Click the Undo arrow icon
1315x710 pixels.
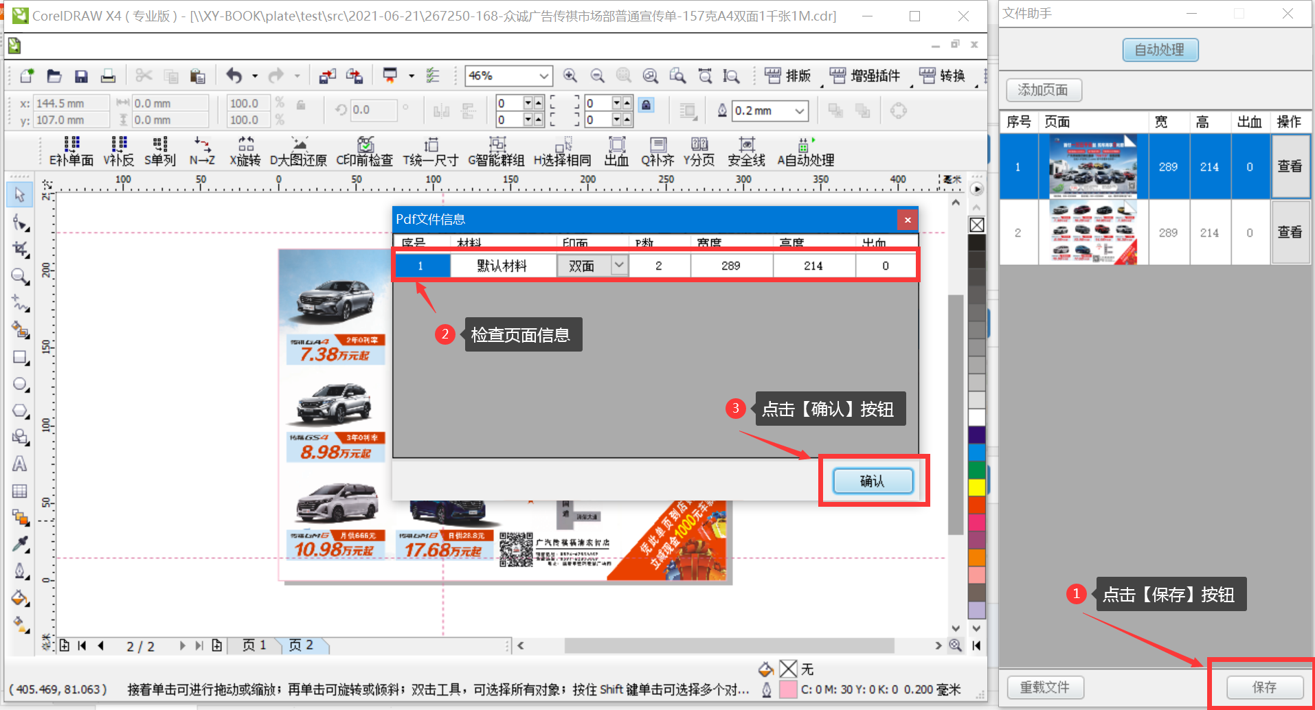(x=234, y=76)
